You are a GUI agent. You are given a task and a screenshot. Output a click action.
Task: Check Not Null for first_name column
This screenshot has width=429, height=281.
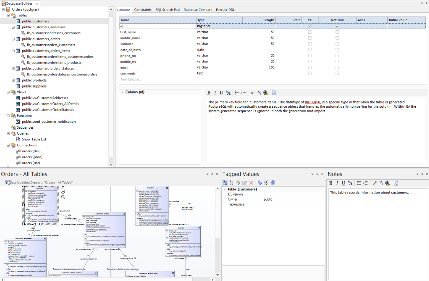coord(337,32)
